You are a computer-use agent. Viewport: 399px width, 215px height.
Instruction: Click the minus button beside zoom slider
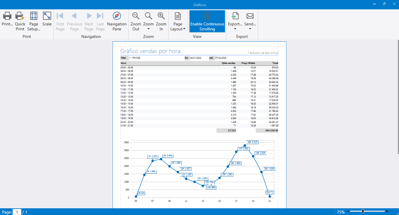tap(348, 211)
